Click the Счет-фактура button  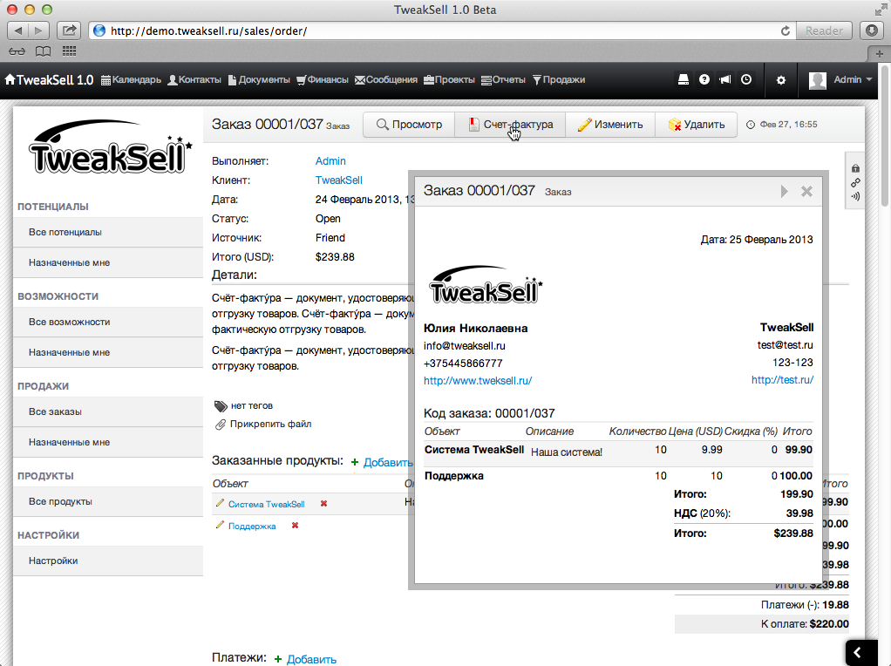[510, 125]
